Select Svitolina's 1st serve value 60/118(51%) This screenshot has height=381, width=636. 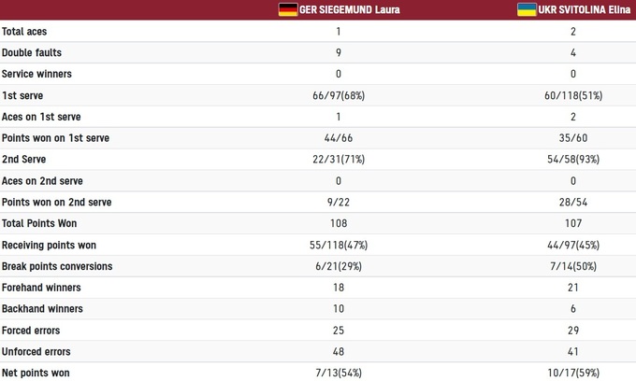(x=572, y=95)
